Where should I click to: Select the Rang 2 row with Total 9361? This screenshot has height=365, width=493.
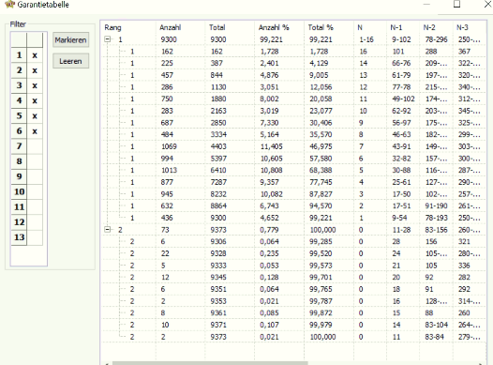(x=294, y=313)
